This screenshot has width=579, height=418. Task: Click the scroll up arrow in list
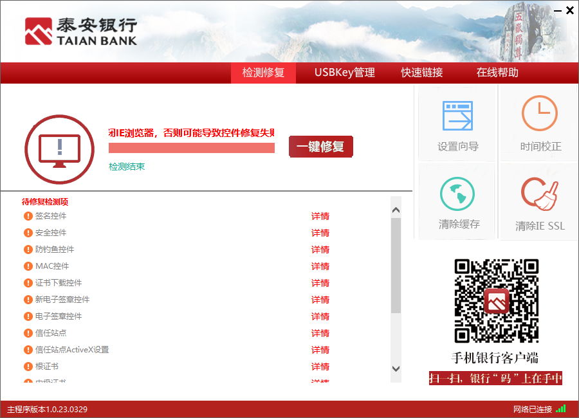[396, 210]
